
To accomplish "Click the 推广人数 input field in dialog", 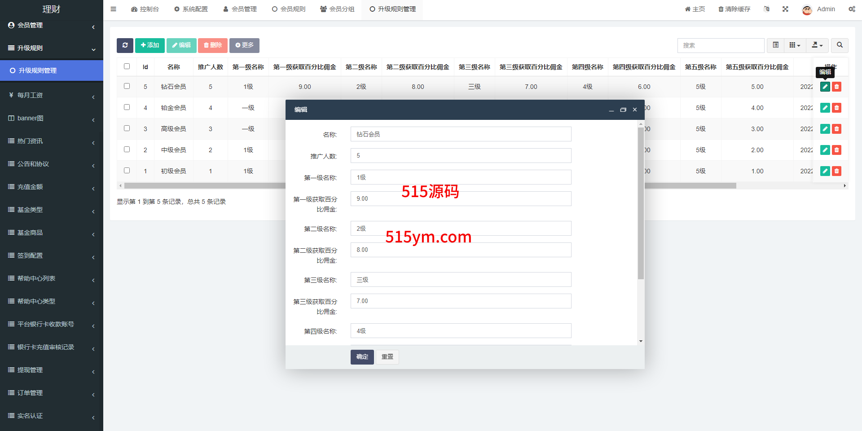I will [x=461, y=156].
